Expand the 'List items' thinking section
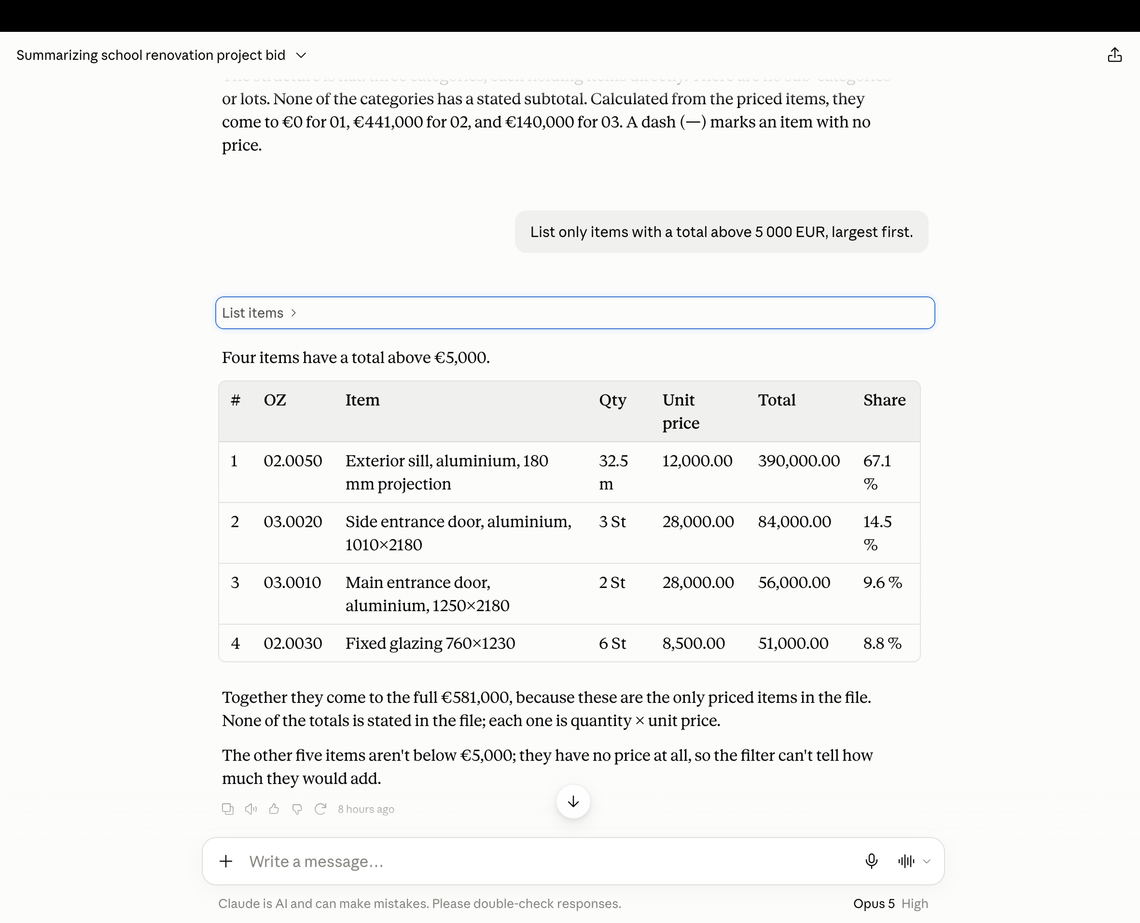Viewport: 1140px width, 923px height. click(x=575, y=313)
